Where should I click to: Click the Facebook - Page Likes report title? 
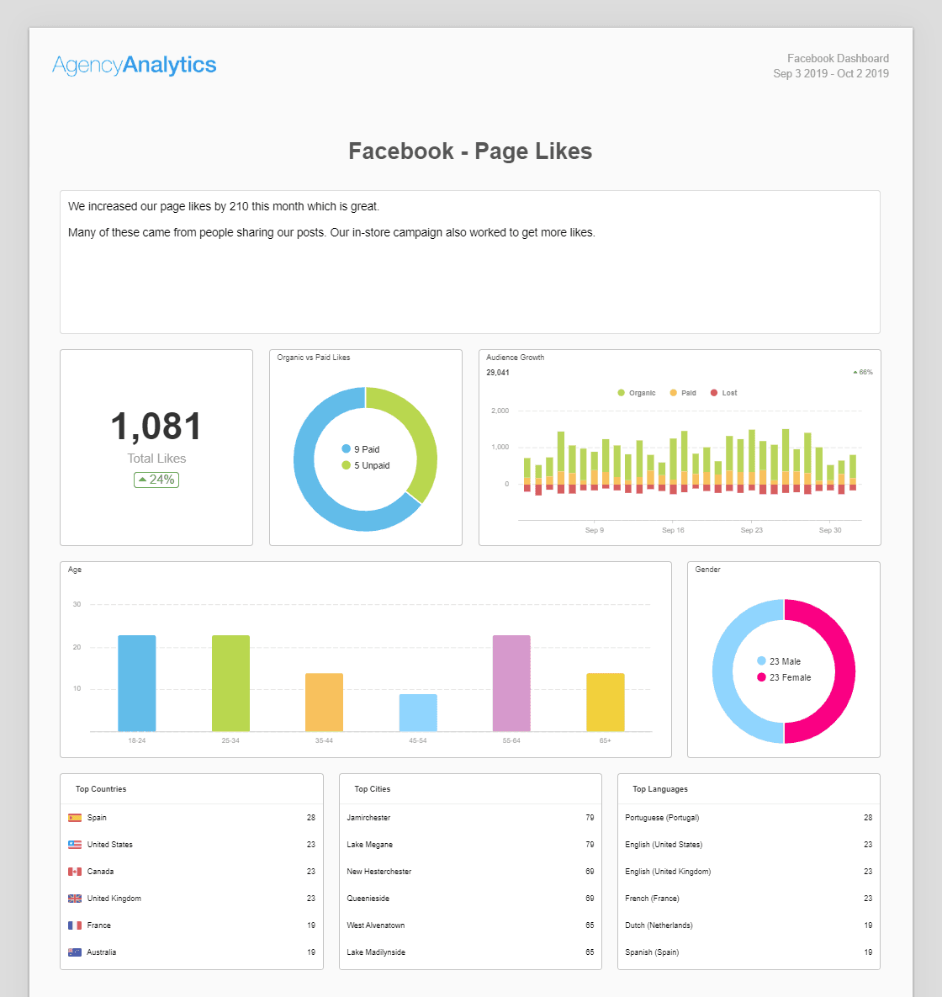[470, 151]
